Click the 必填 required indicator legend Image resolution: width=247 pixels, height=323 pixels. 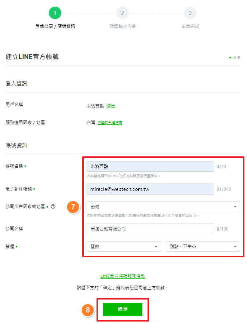(x=235, y=58)
